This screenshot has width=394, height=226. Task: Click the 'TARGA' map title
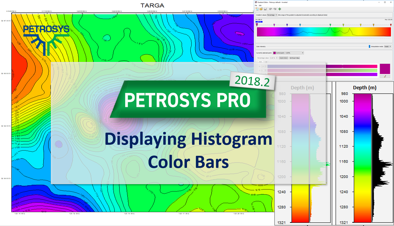click(152, 5)
